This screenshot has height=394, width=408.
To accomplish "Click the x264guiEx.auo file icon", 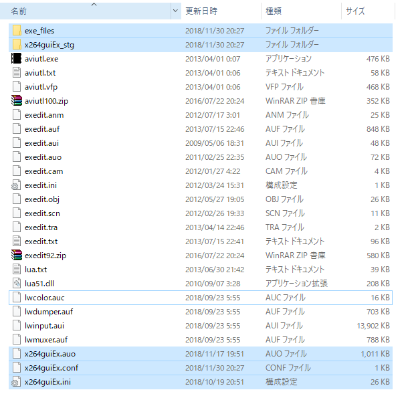I will coord(17,354).
